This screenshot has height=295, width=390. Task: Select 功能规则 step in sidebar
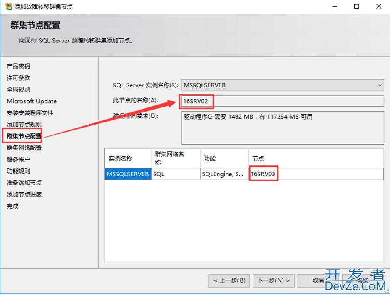(18, 171)
